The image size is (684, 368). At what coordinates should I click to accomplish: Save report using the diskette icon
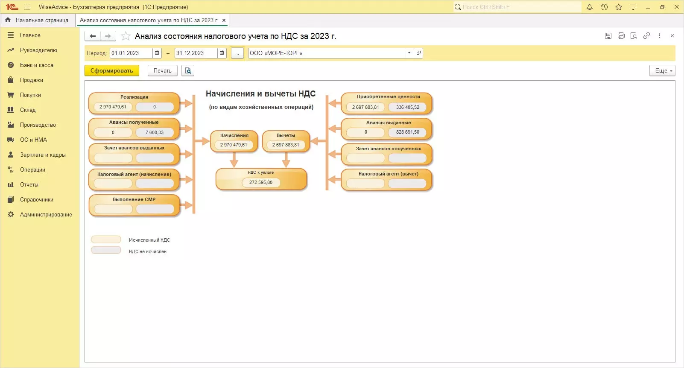(x=608, y=36)
